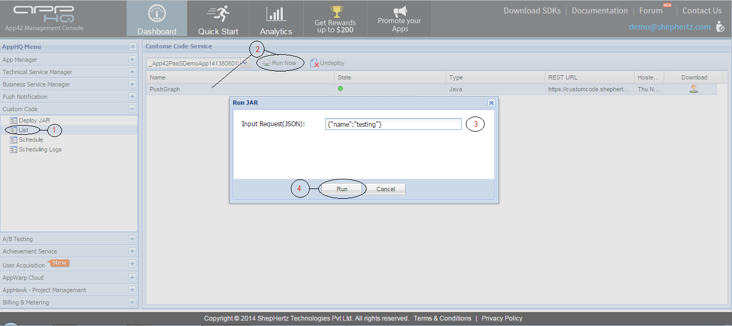
Task: Open the Documentation link
Action: coord(599,11)
